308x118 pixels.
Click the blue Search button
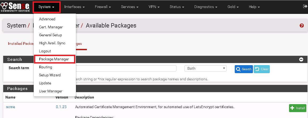click(244, 69)
